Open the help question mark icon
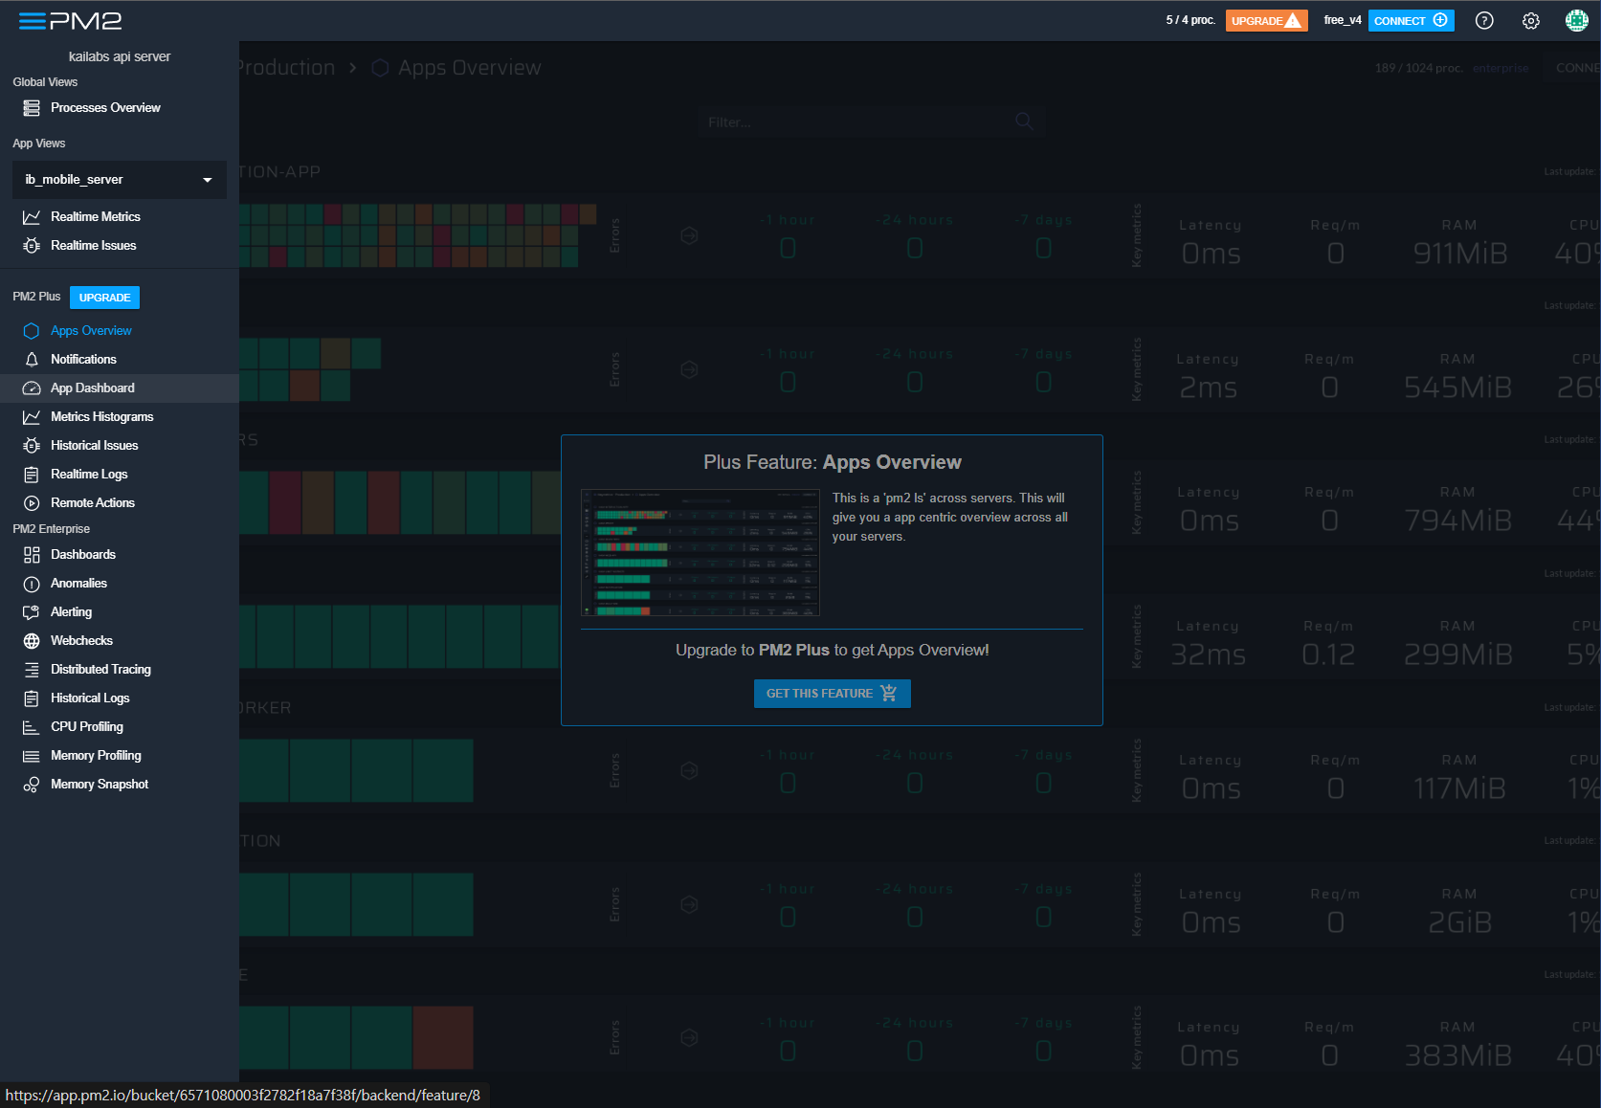 (1484, 21)
